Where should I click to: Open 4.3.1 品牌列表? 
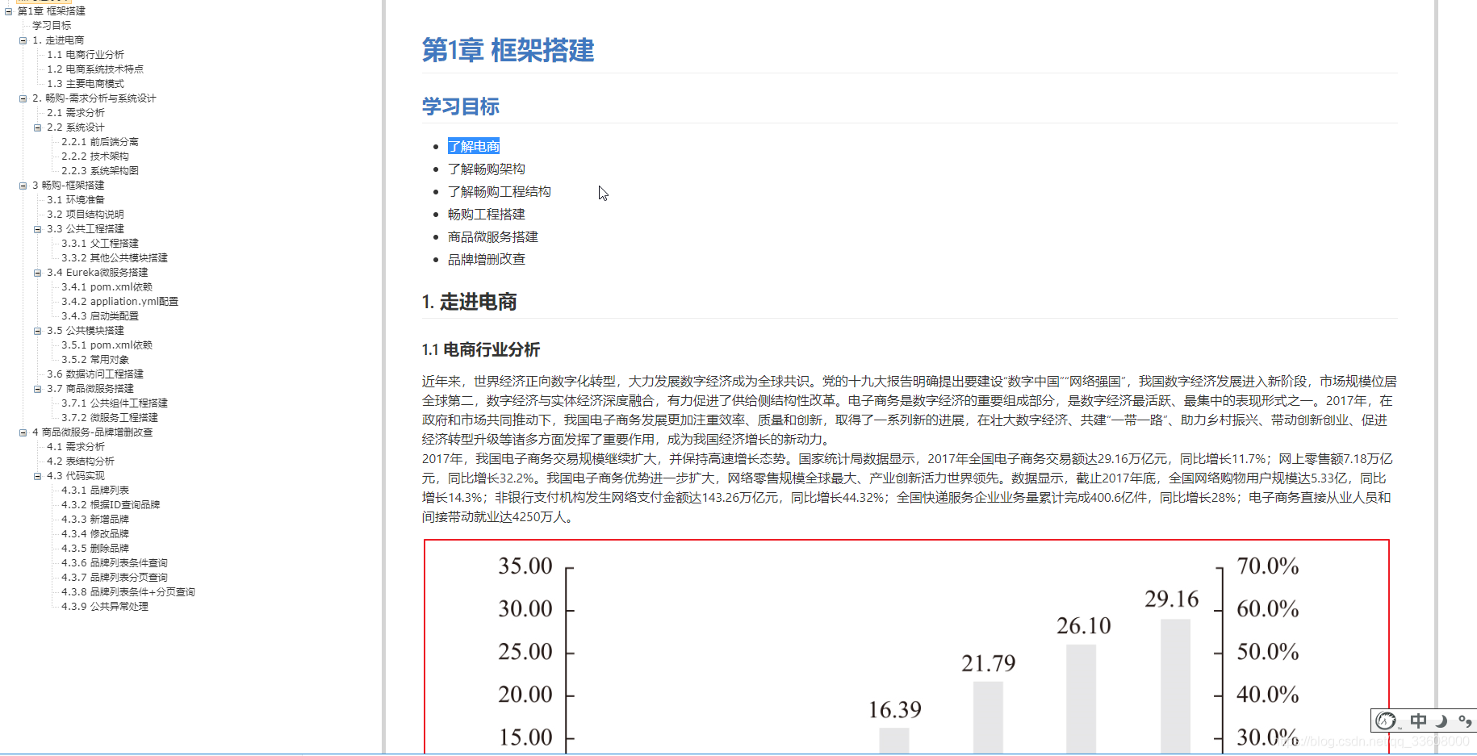coord(95,491)
